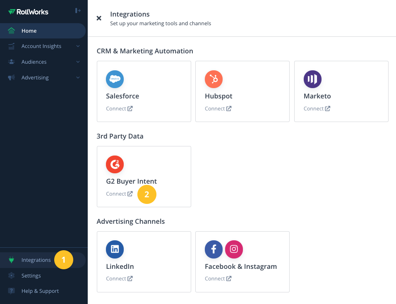The height and width of the screenshot is (304, 396).
Task: Click the Salesforce card title
Action: click(x=122, y=96)
